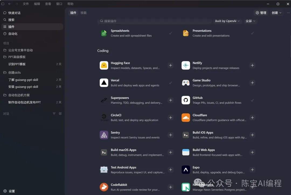Add the Expo plugin
Screen dimensions: 291x195
252,170
